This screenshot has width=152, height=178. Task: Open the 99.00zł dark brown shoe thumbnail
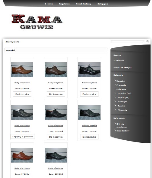click(x=56, y=70)
